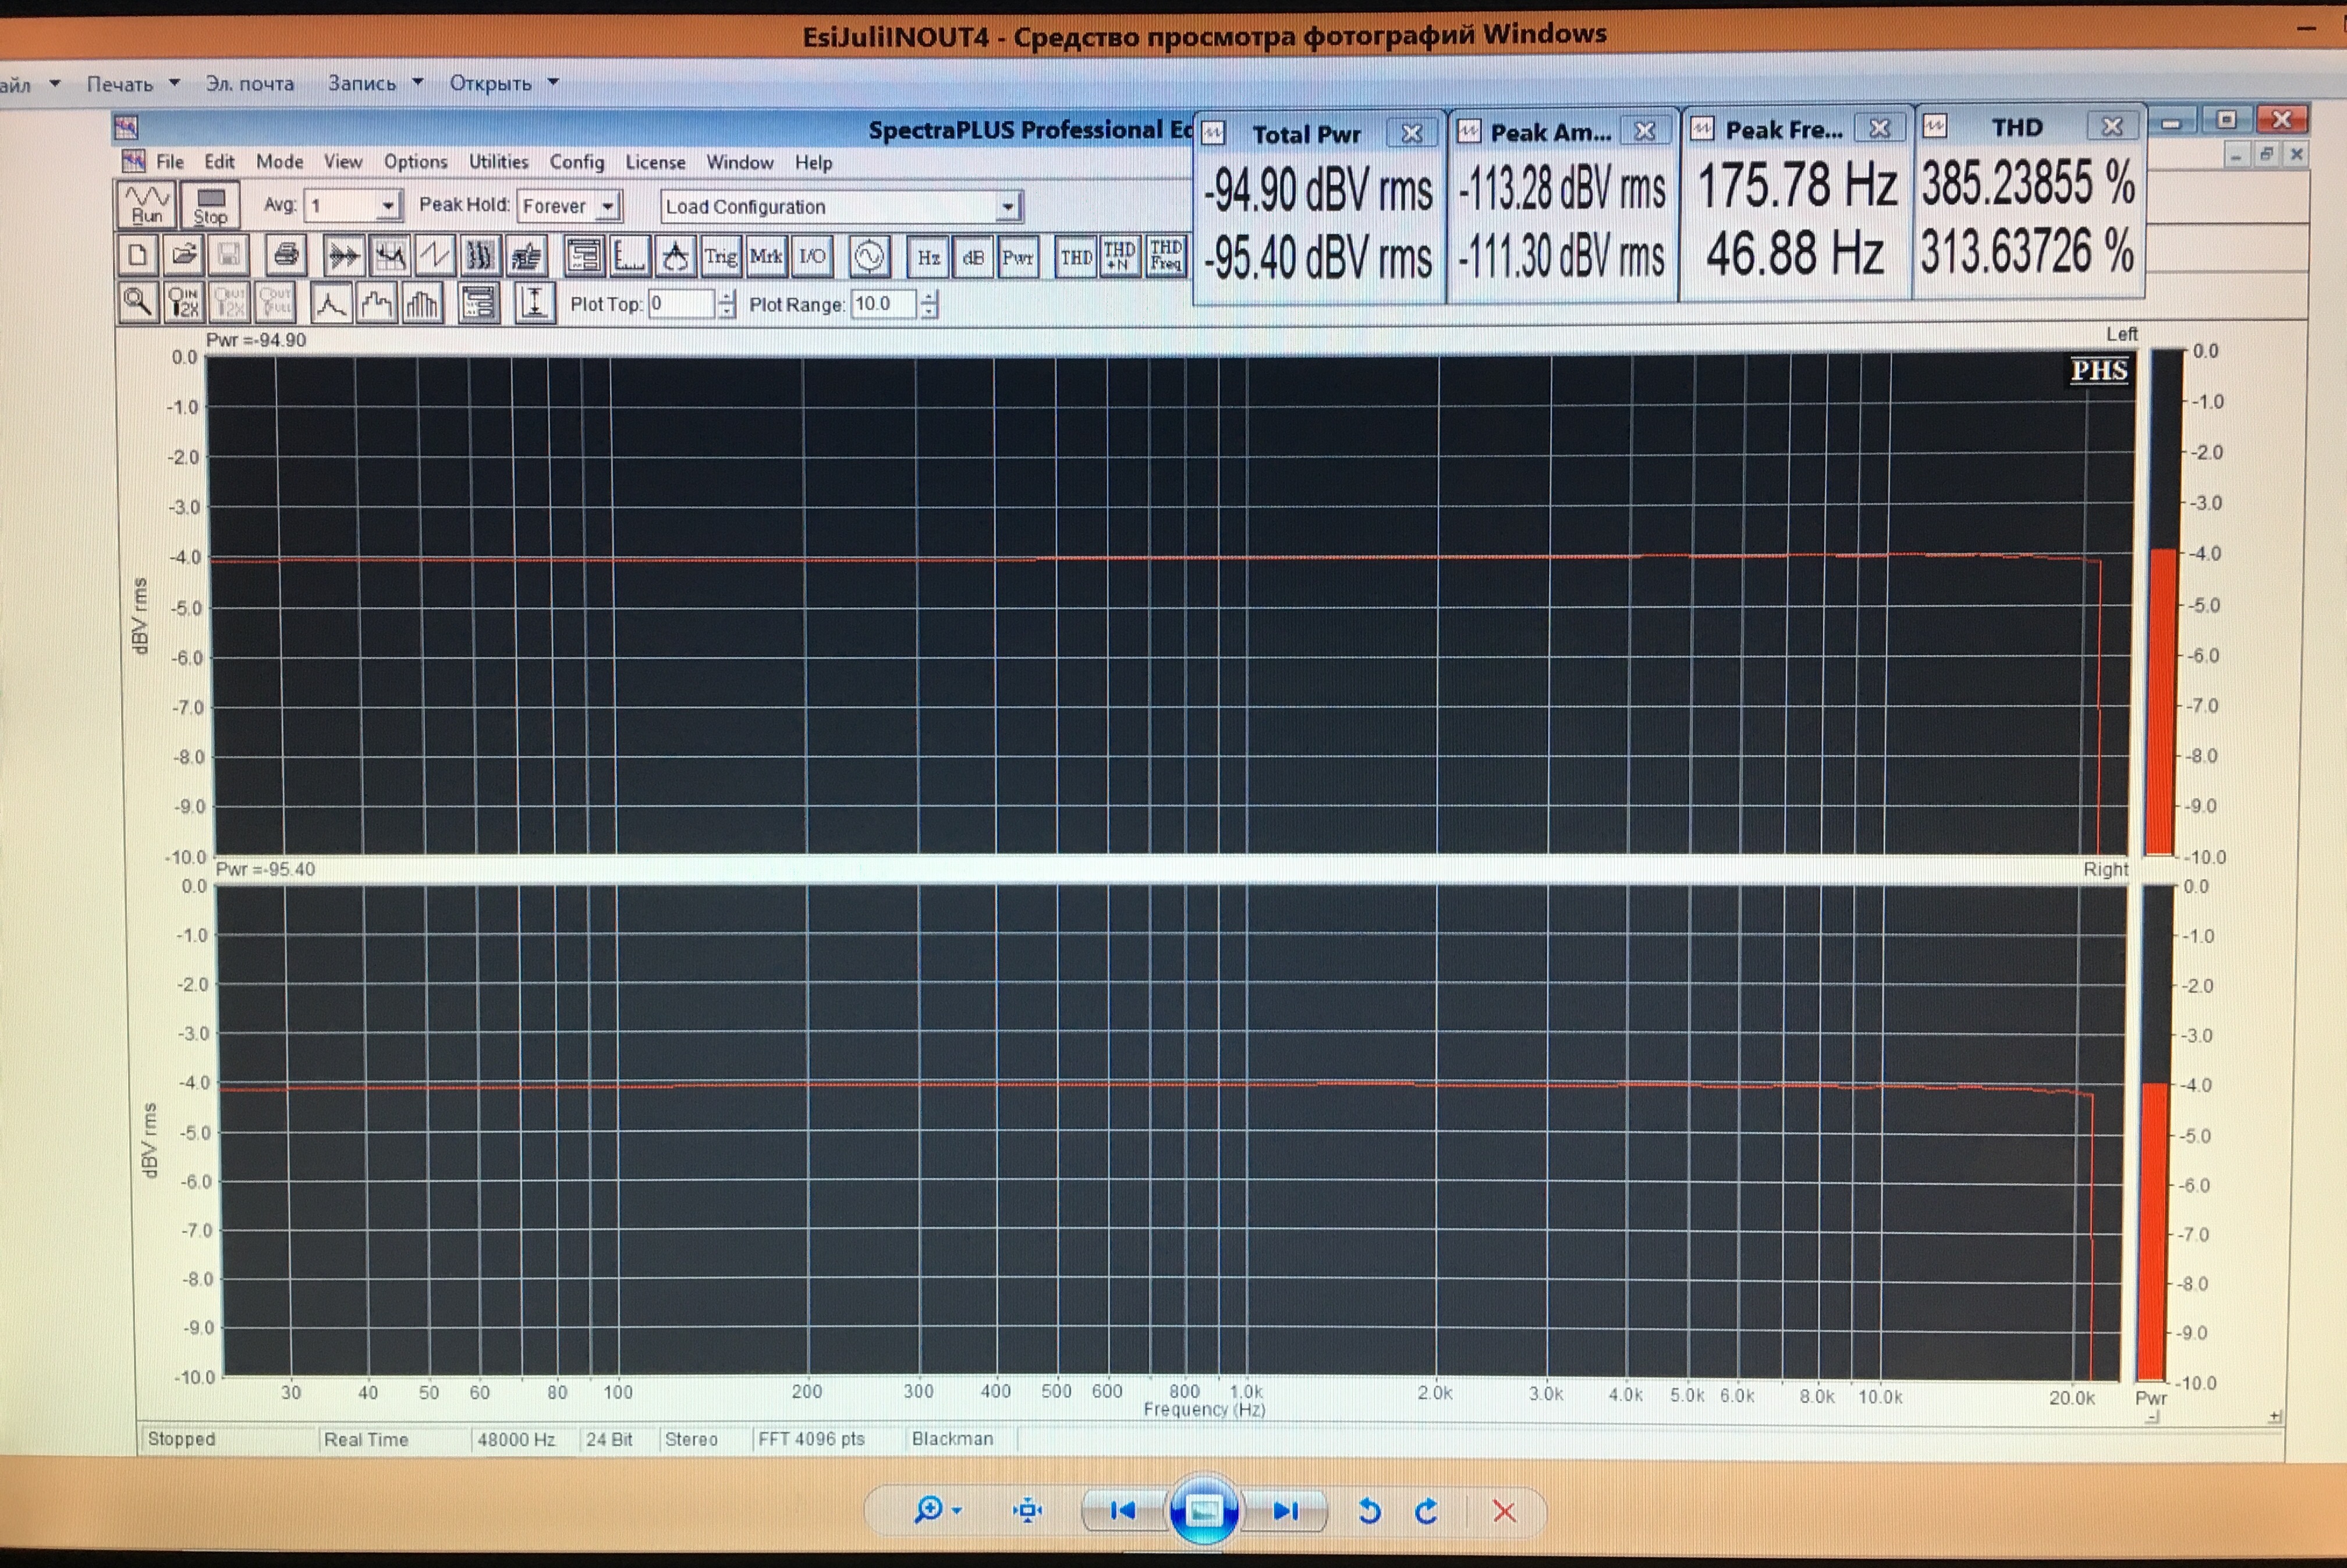Click the Trig trigger toolbar icon
Image resolution: width=2347 pixels, height=1568 pixels.
pos(721,257)
